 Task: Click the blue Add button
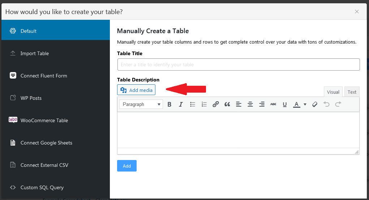[x=127, y=166]
